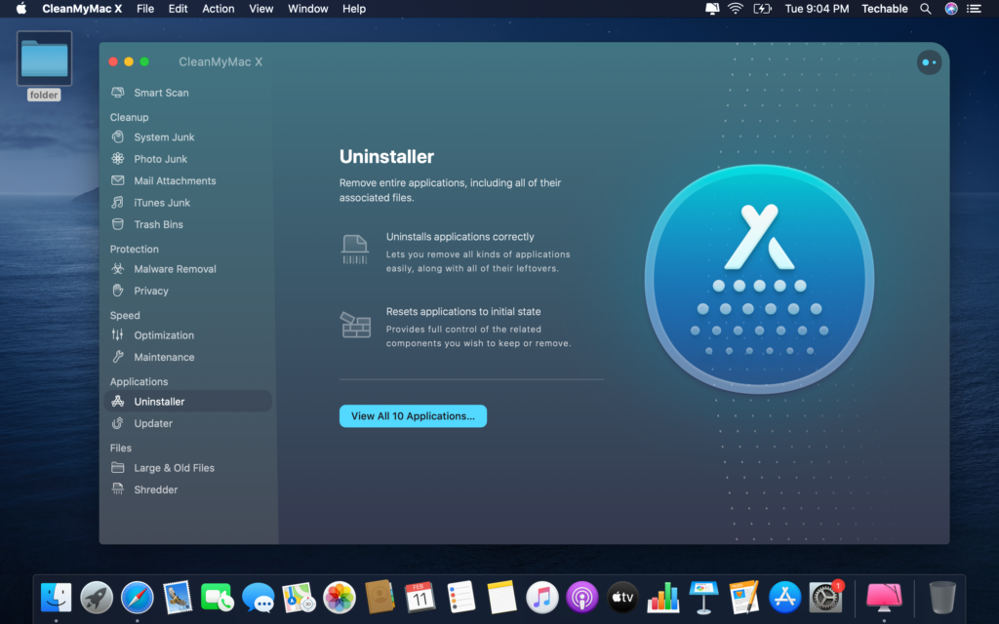Image resolution: width=999 pixels, height=624 pixels.
Task: Open the Optimization speed module
Action: pyautogui.click(x=164, y=335)
